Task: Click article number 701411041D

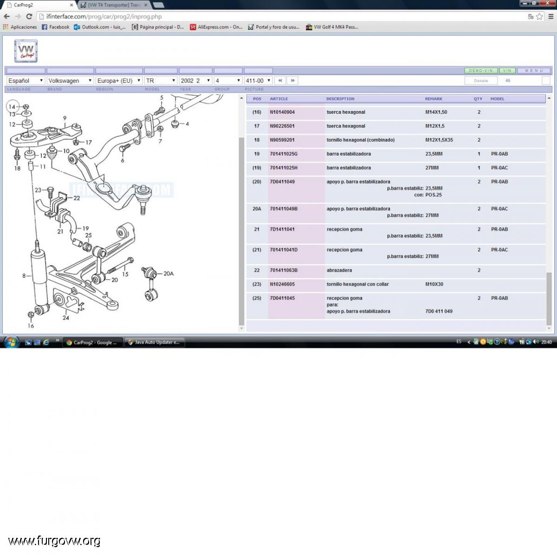Action: (284, 250)
